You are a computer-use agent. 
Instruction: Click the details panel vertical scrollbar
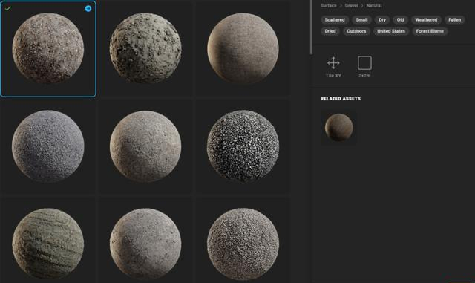311,27
